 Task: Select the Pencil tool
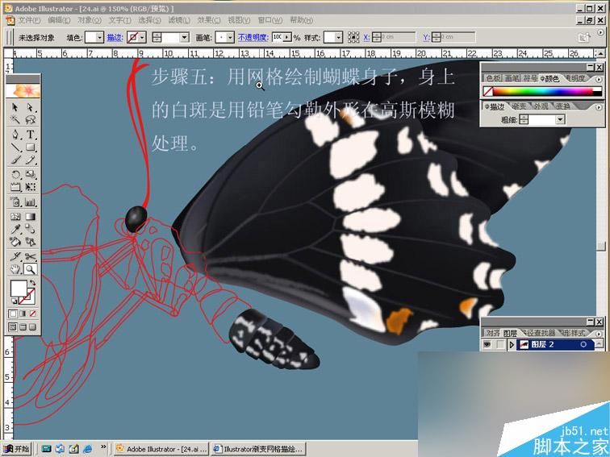31,160
